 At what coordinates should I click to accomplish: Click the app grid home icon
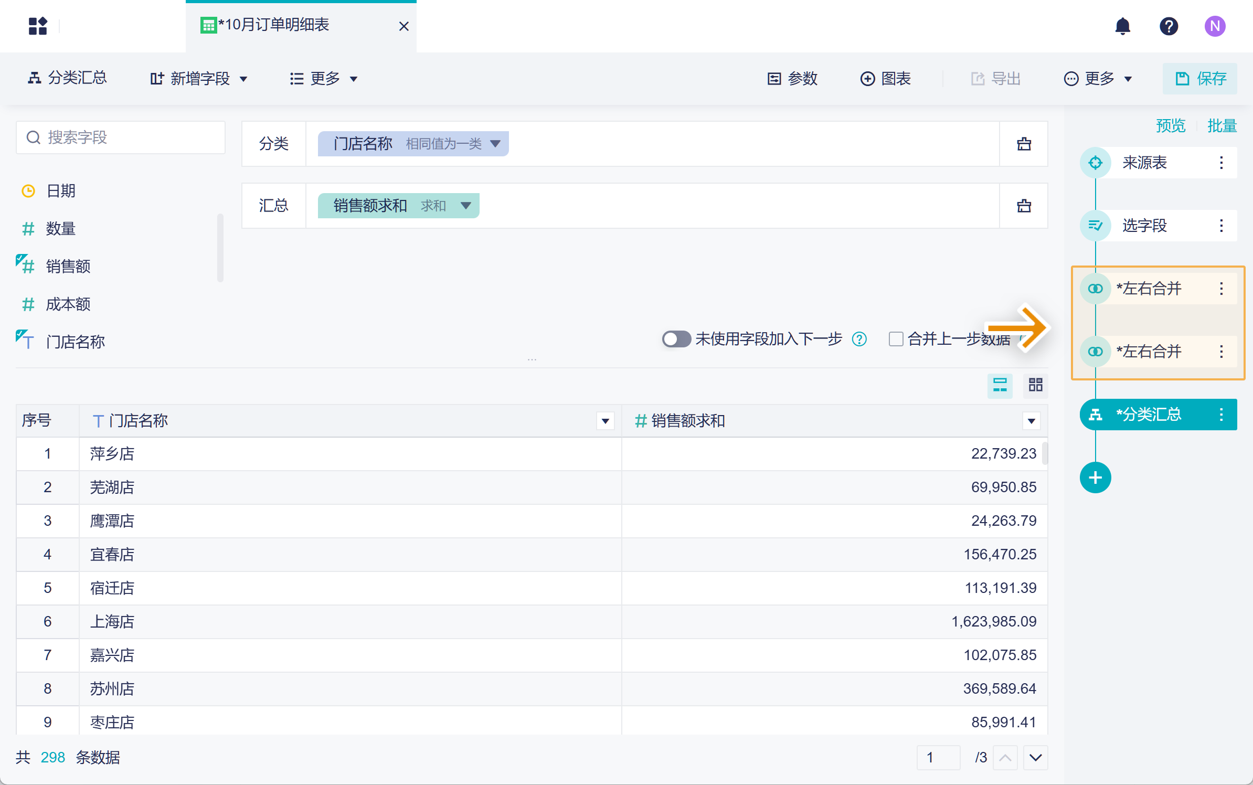(38, 26)
